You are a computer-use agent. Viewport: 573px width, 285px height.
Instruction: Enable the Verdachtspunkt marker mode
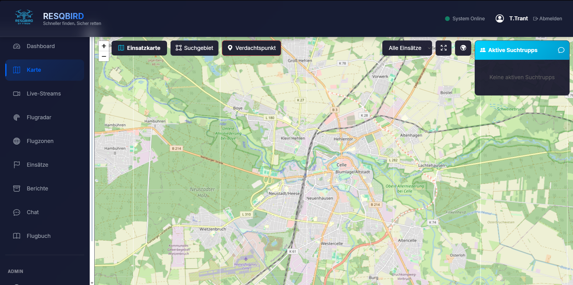252,48
